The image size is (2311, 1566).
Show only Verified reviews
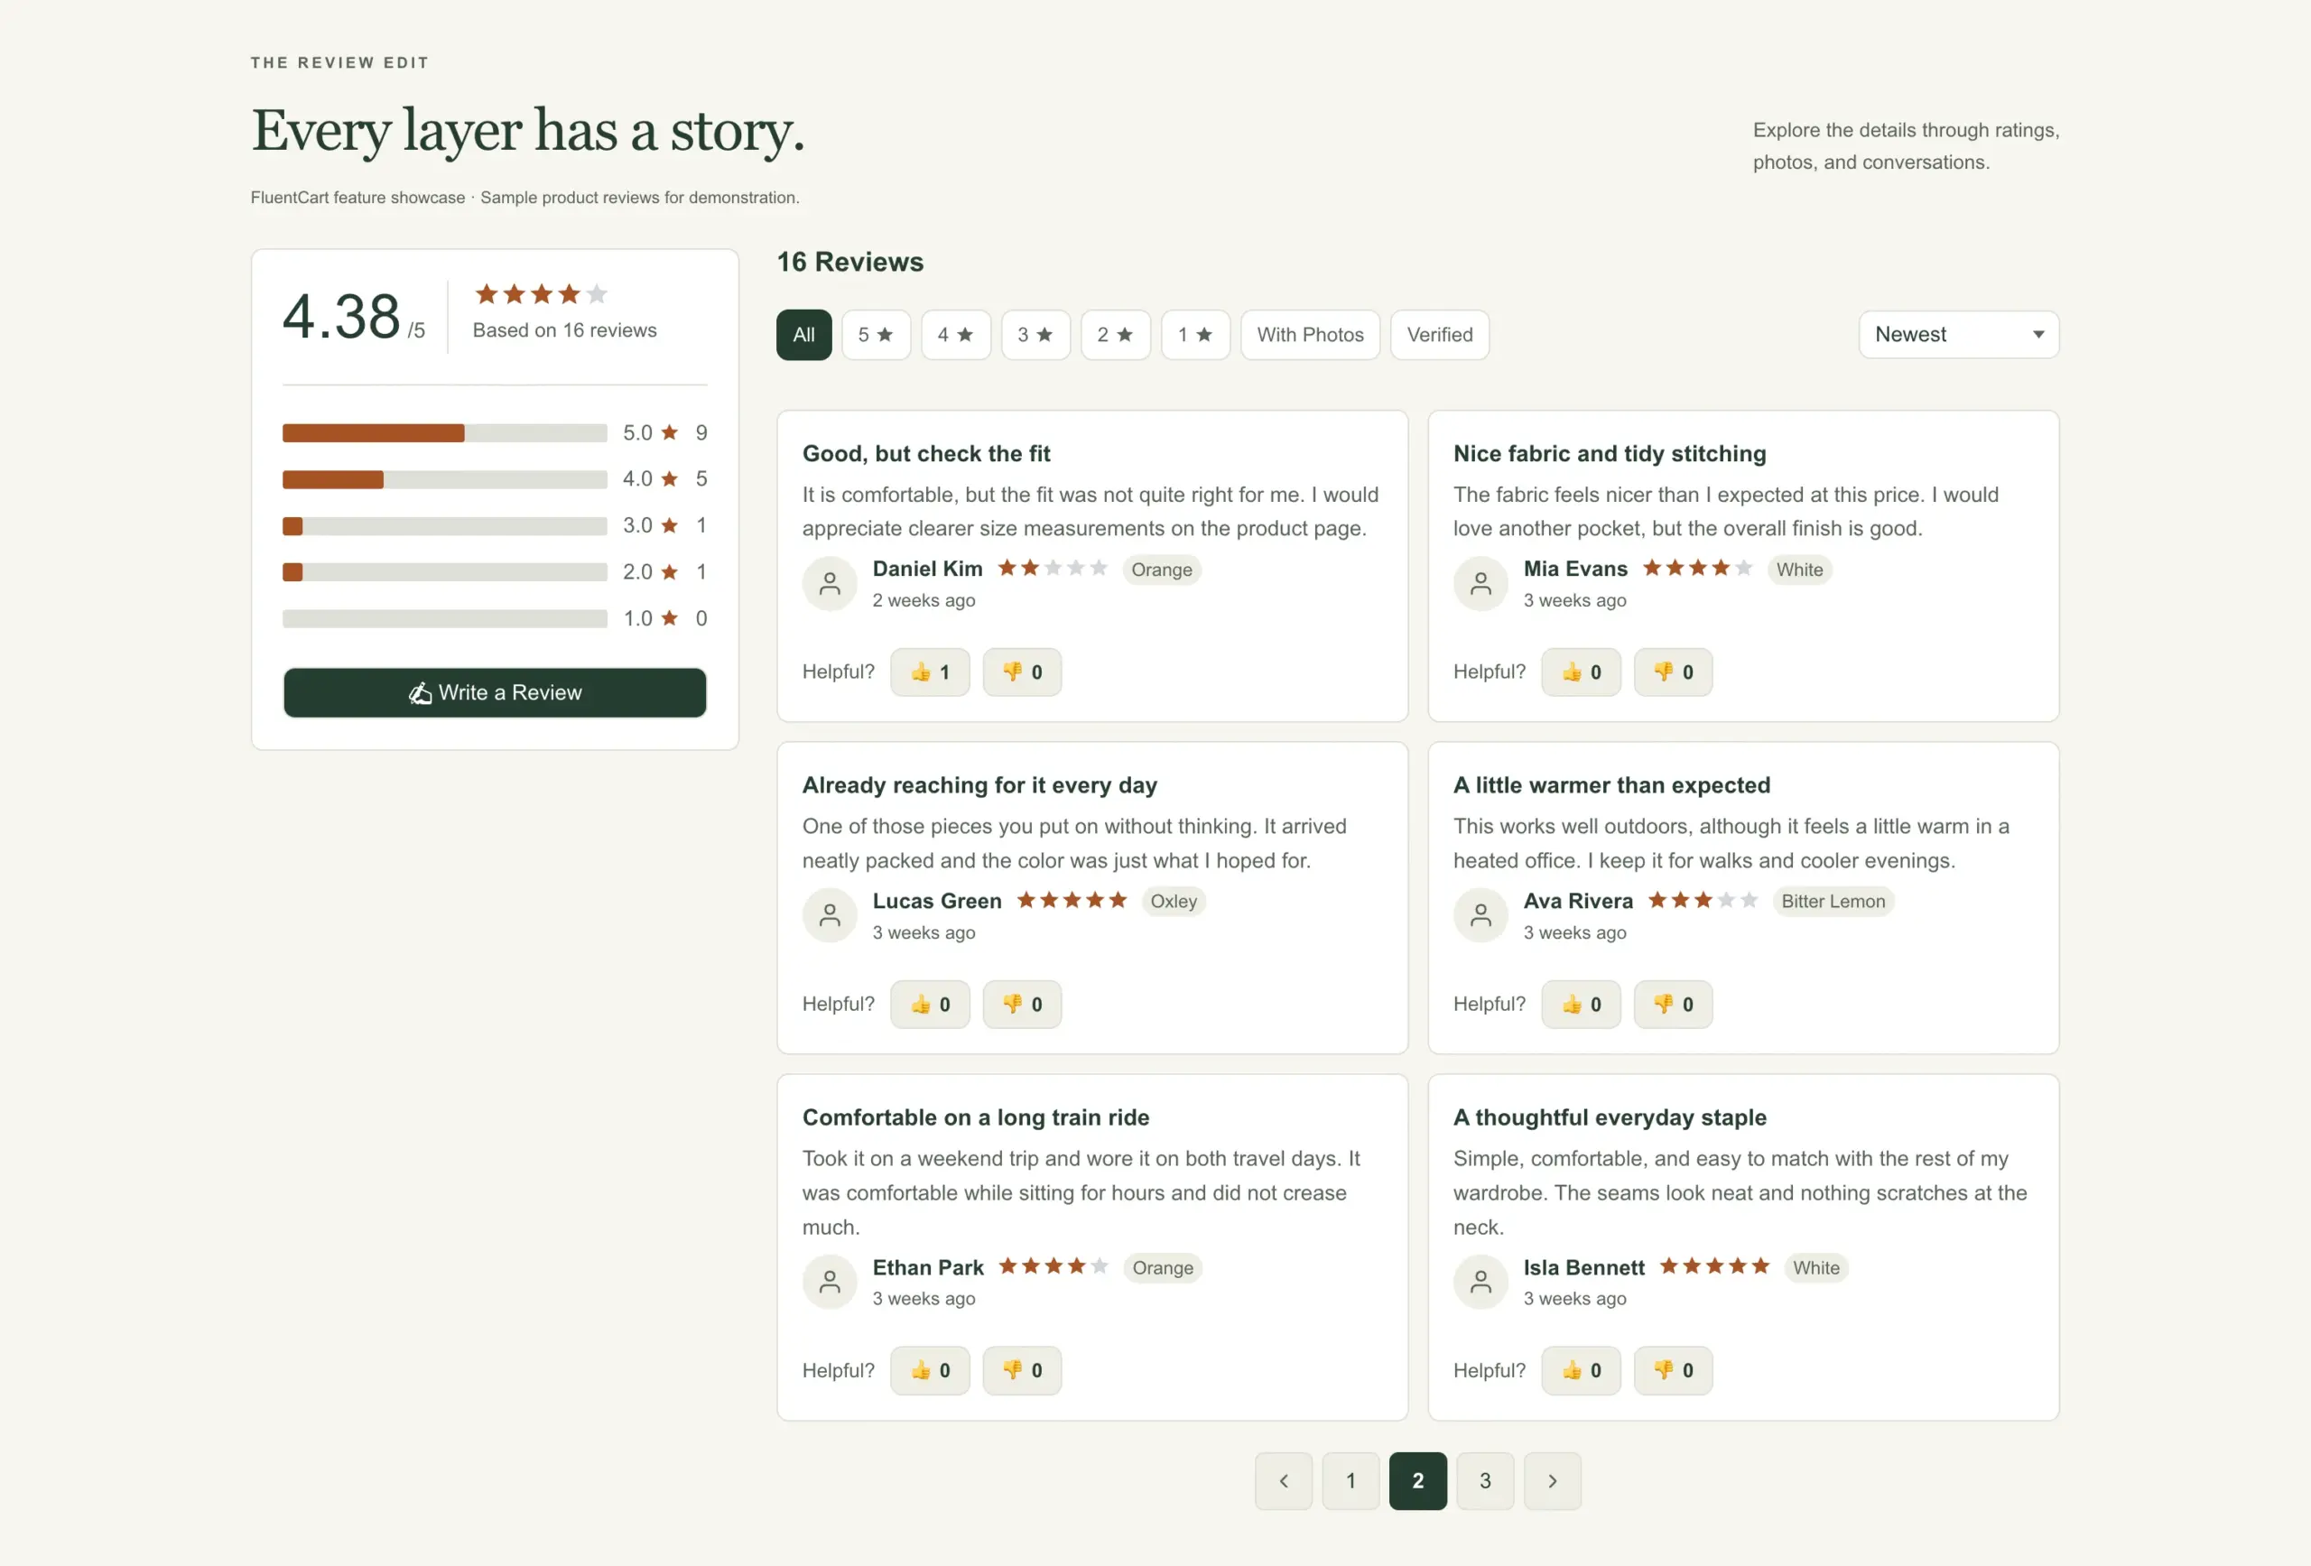[x=1439, y=335]
